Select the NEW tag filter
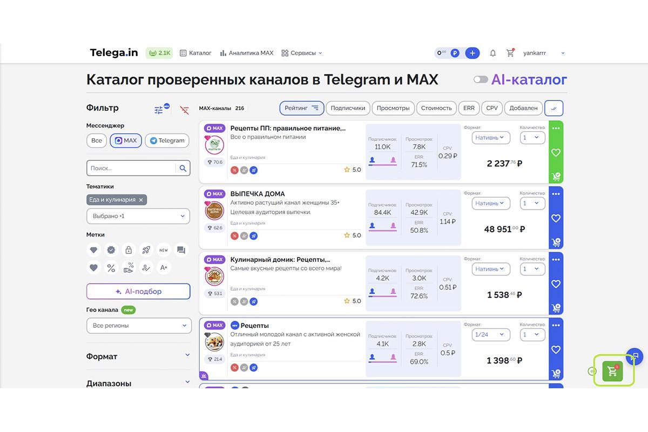Screen dimensions: 648x432 [x=163, y=250]
